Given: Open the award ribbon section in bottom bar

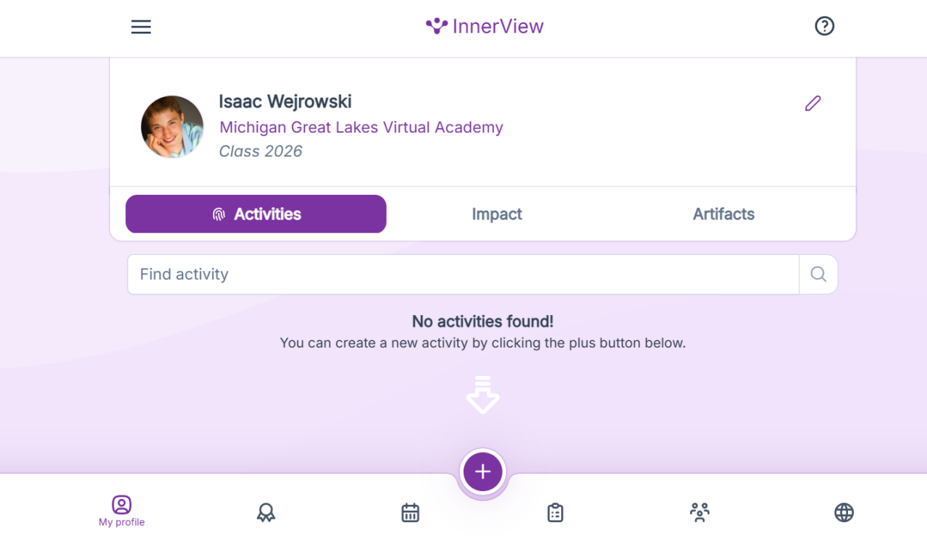Looking at the screenshot, I should (x=266, y=513).
